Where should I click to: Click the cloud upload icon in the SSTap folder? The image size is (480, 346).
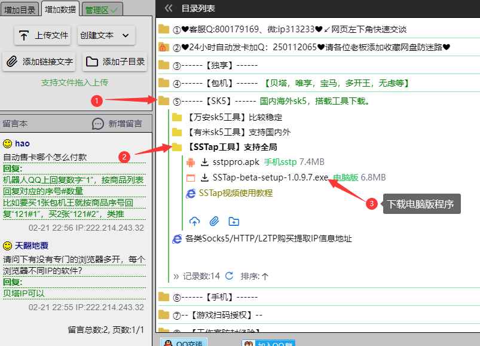pos(194,221)
